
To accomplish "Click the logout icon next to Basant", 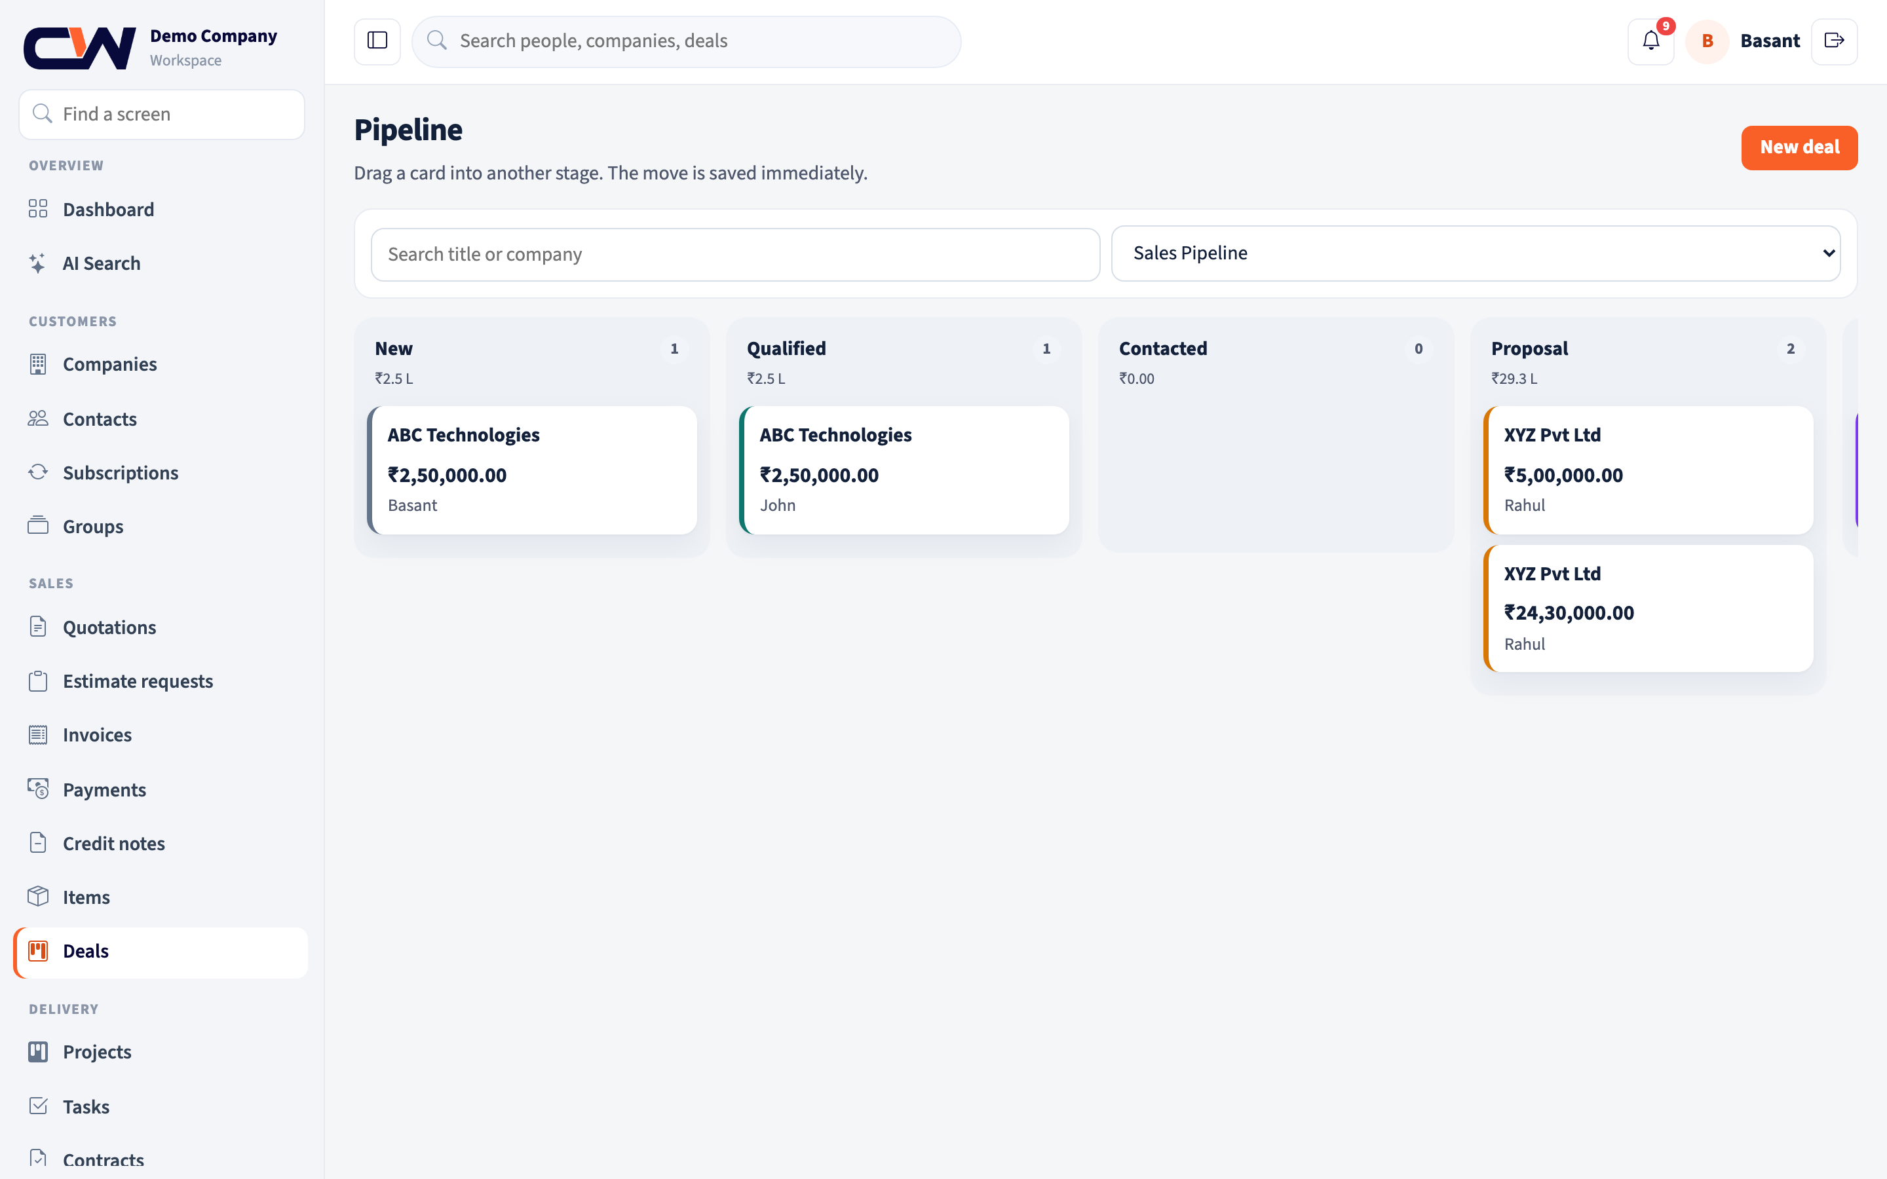I will coord(1834,41).
